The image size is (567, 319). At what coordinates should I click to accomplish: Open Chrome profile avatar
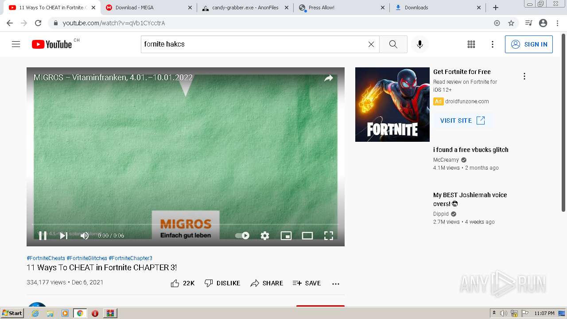tap(543, 23)
